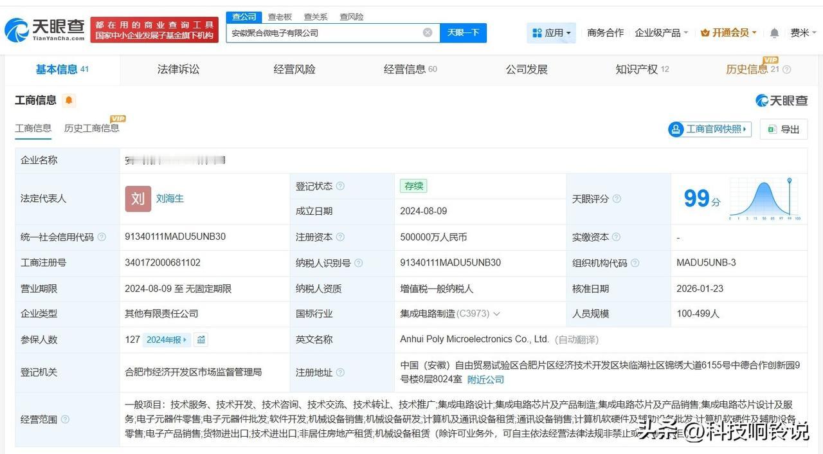The image size is (823, 454).
Task: Click 附近公司 nearby companies link
Action: (x=485, y=379)
